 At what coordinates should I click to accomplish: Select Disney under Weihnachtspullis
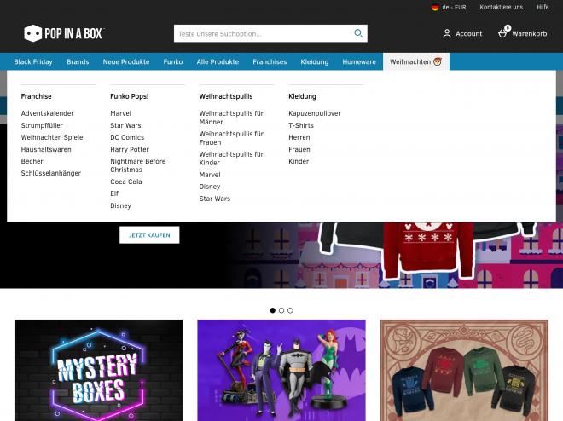(x=210, y=187)
